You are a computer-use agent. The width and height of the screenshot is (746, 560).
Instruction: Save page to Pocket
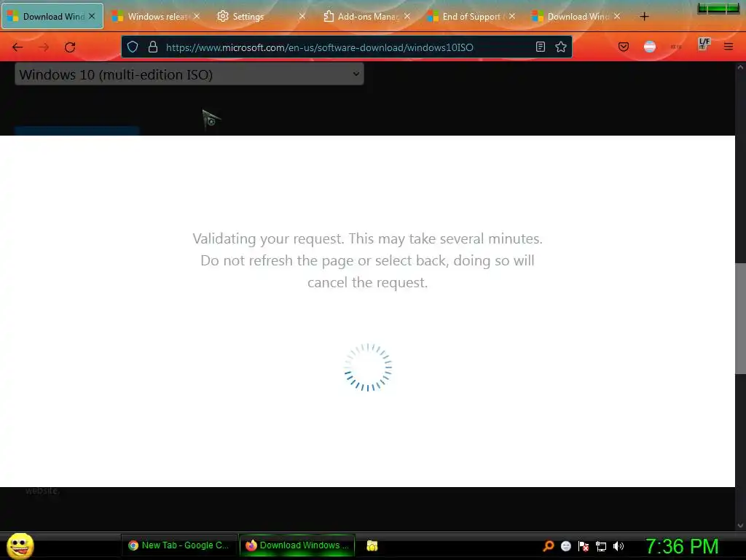(x=624, y=47)
